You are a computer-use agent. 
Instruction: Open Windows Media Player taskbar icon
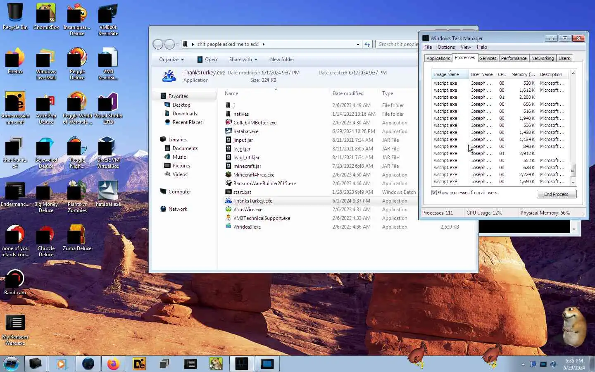(62, 364)
